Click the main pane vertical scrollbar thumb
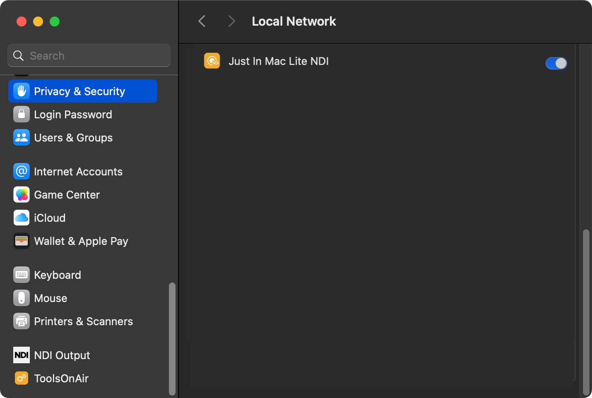 (x=586, y=312)
